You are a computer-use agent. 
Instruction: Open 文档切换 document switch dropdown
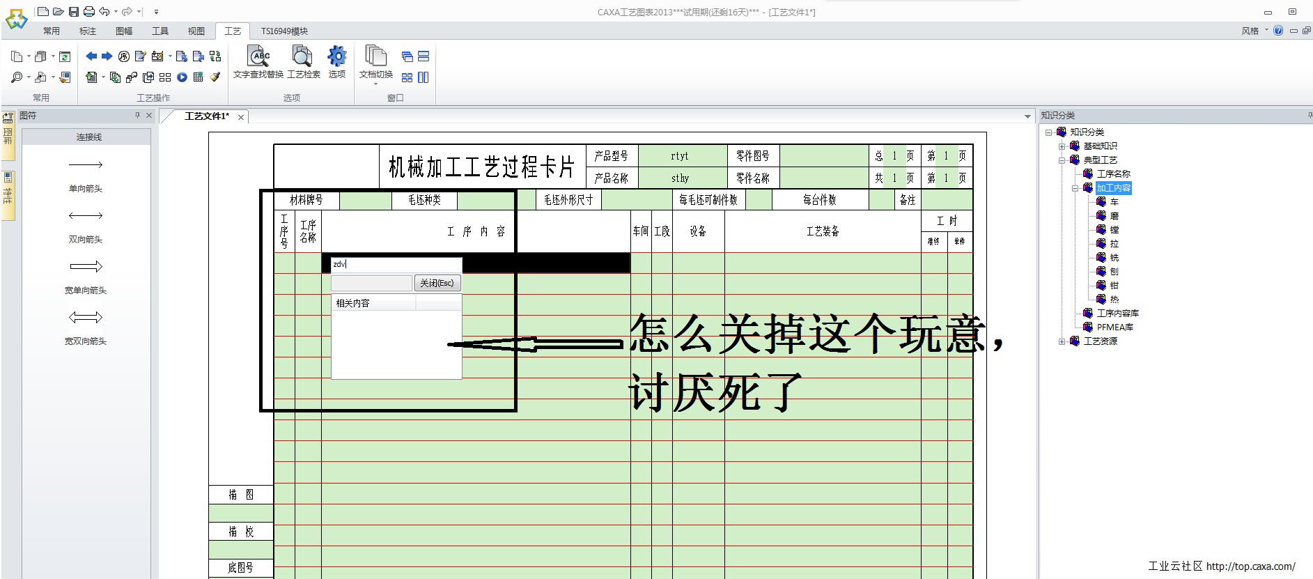tap(376, 65)
